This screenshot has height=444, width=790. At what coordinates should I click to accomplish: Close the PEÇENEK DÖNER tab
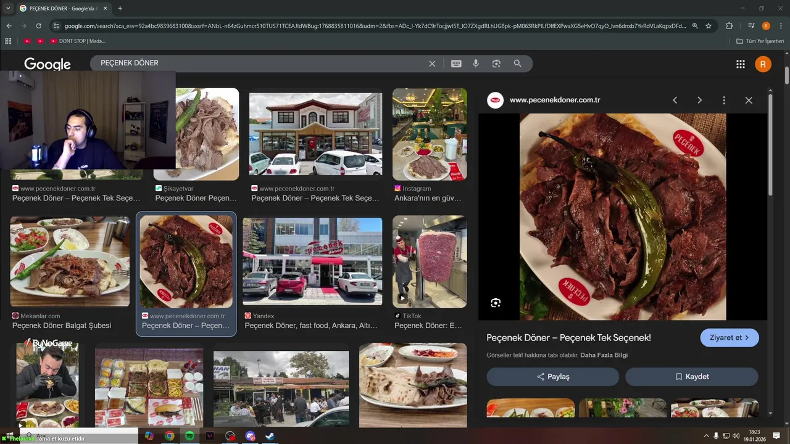click(x=105, y=8)
